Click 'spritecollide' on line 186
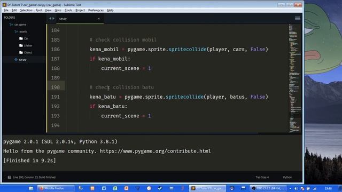 pos(188,50)
